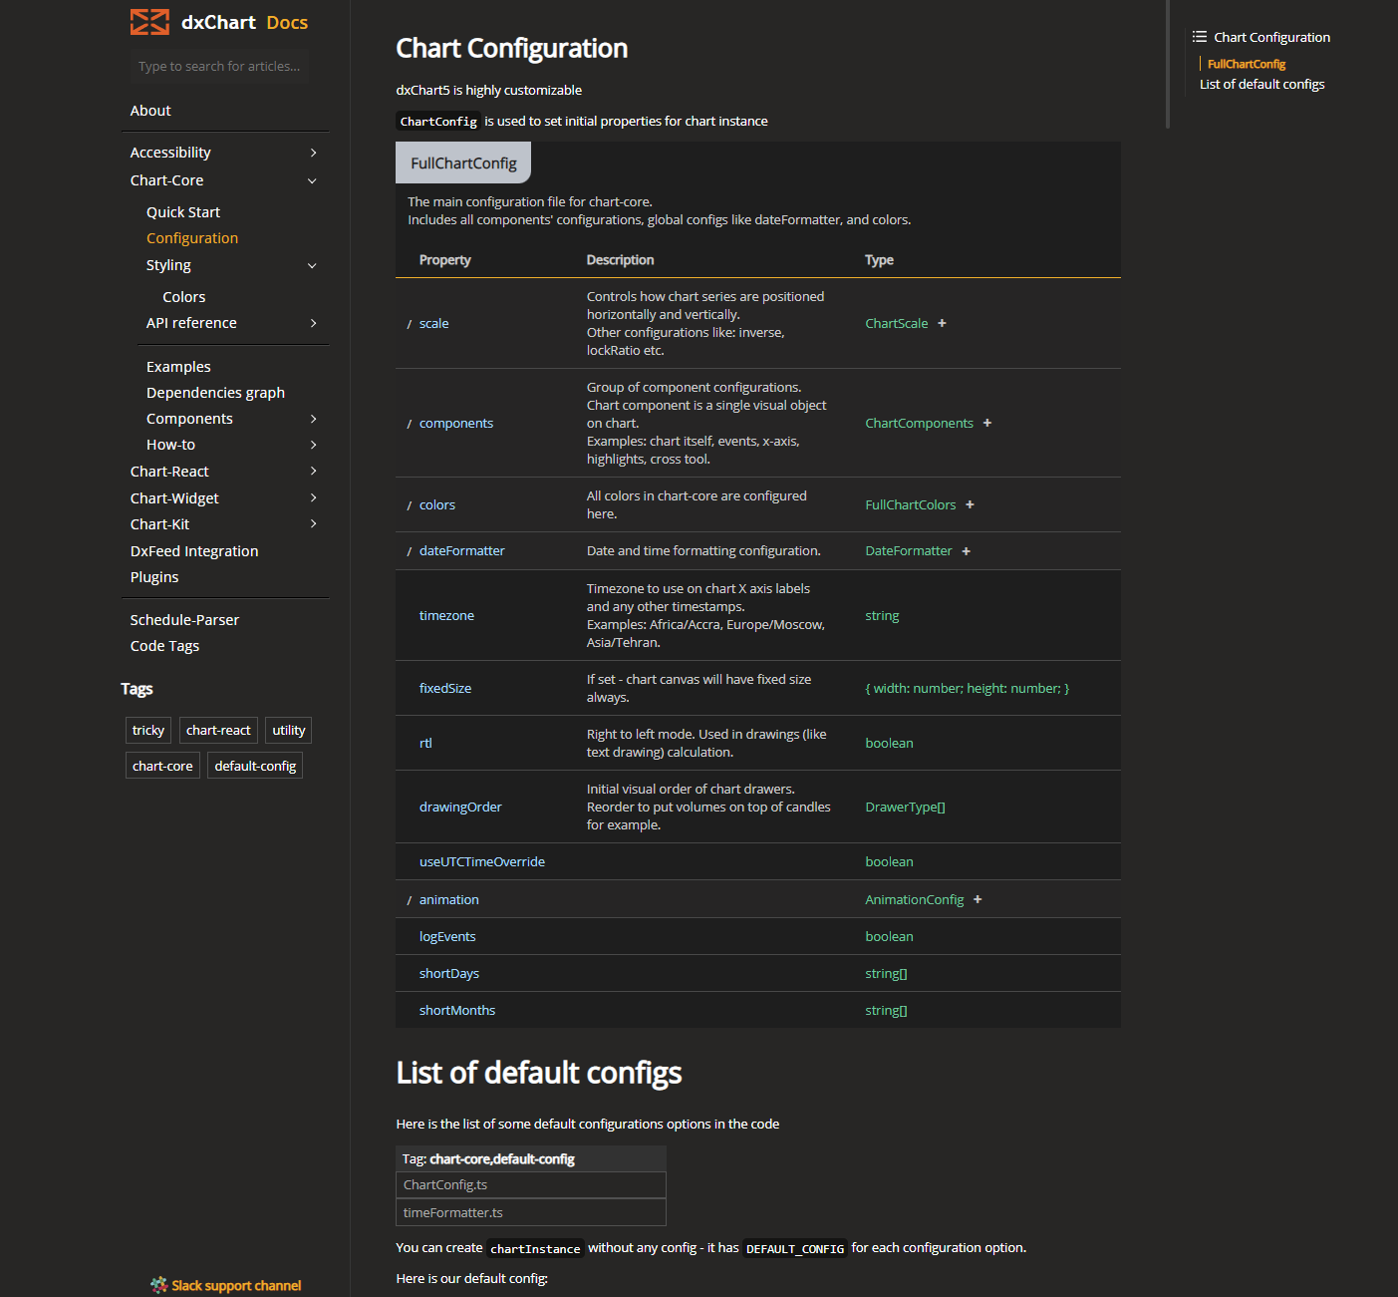Screen dimensions: 1398x1297
Task: Open Plugins sidebar item
Action: tap(154, 577)
